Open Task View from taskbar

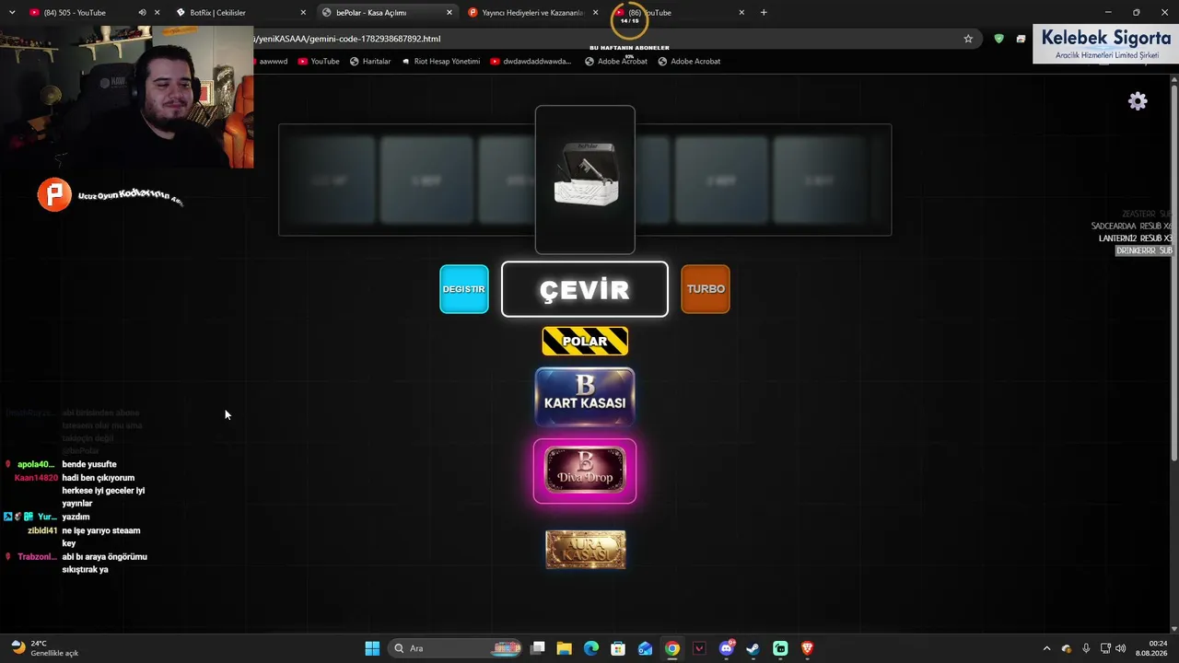pyautogui.click(x=538, y=648)
